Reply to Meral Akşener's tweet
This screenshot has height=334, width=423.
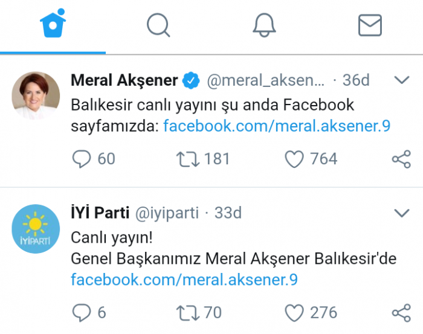81,159
